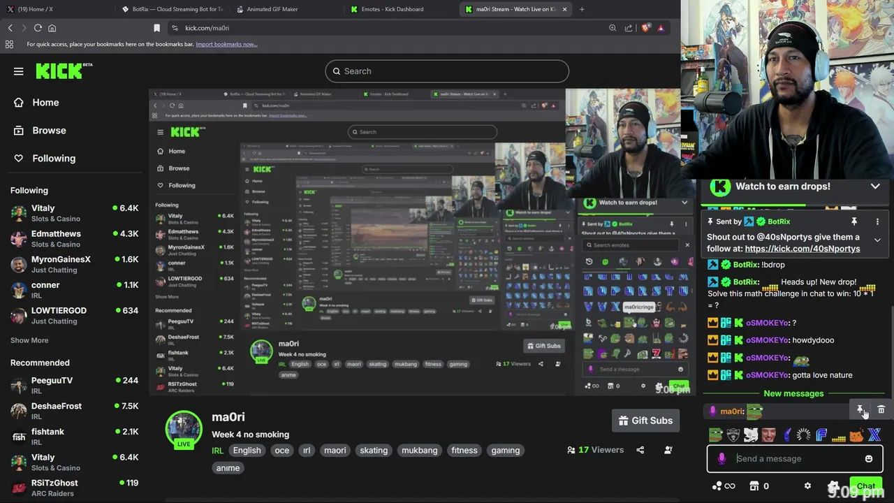Insert the Pepe frog quick emote

715,435
